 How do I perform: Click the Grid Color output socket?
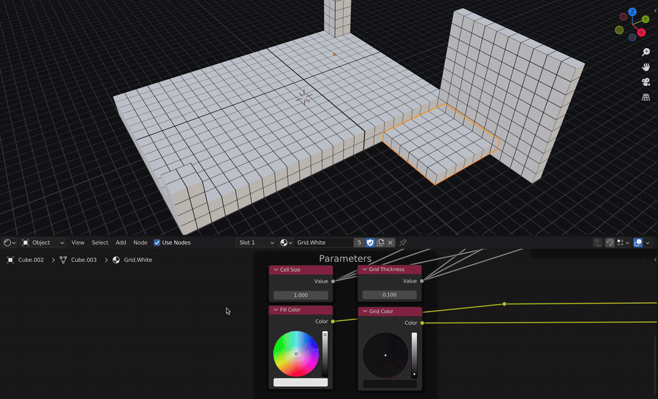point(422,323)
